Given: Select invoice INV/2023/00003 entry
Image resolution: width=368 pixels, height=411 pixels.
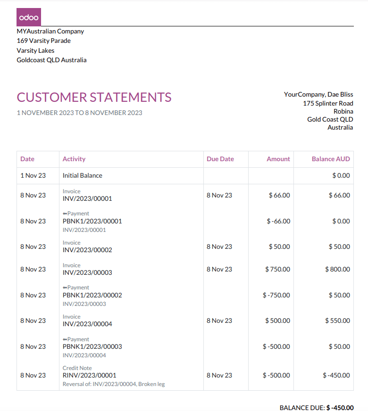Looking at the screenshot, I should [x=87, y=273].
